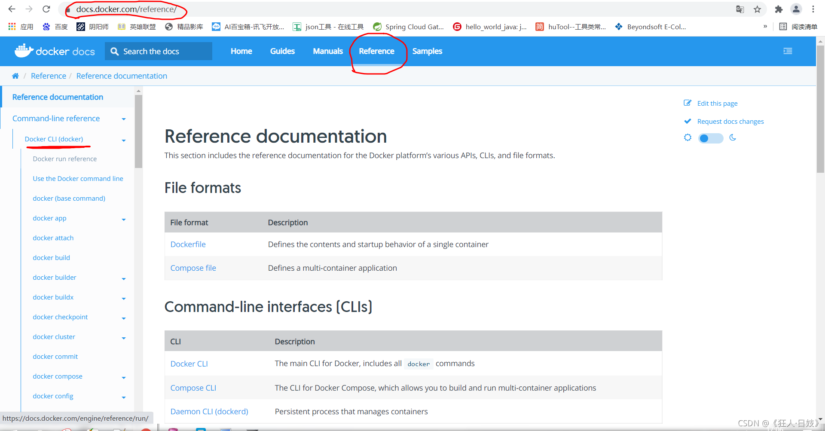This screenshot has height=431, width=825.
Task: Open the 英雄联盟 bookmark
Action: click(137, 27)
